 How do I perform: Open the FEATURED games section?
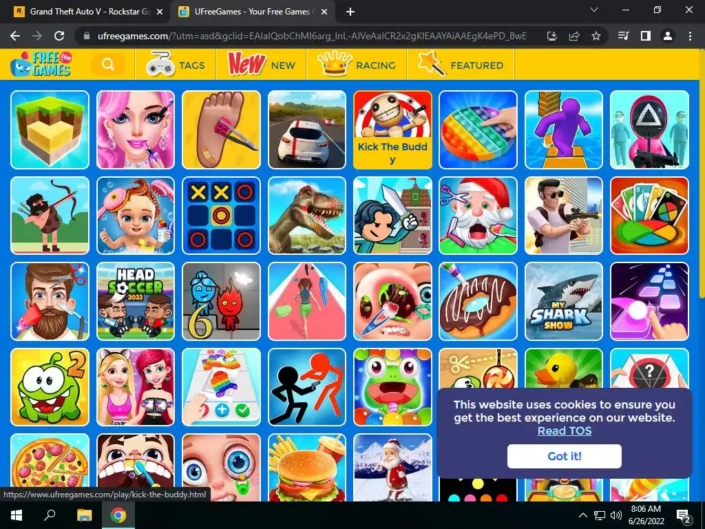coord(461,65)
